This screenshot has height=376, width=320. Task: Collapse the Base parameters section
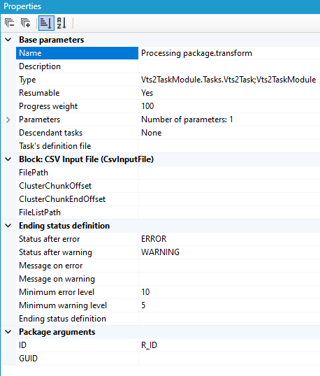click(8, 40)
